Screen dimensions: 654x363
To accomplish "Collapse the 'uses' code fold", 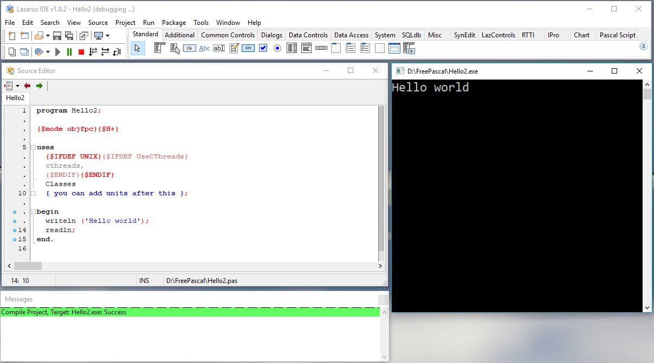I will coord(33,147).
